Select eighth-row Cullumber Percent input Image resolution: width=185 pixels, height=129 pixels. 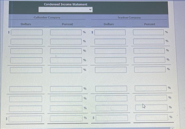(66, 108)
